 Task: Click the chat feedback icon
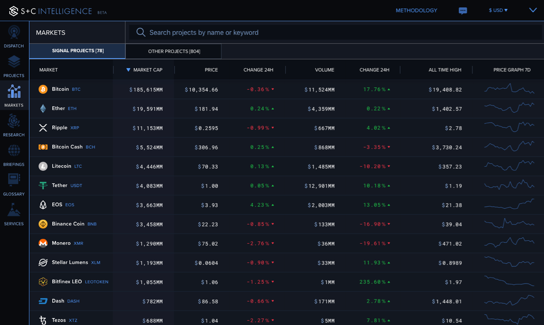pos(463,11)
